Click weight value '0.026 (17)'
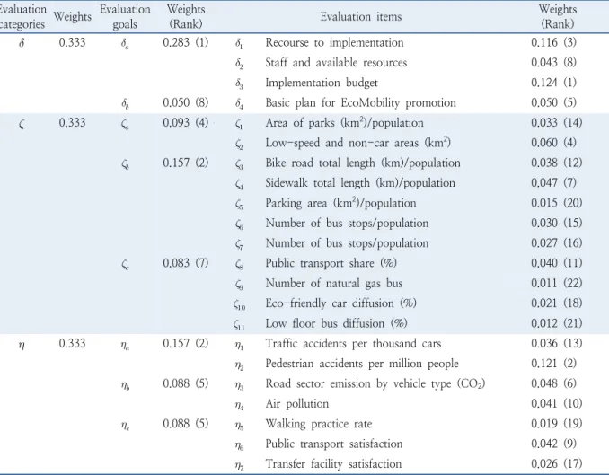Image resolution: width=609 pixels, height=475 pixels. [557, 463]
